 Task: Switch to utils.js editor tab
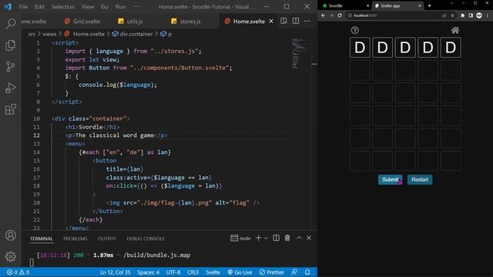coord(131,22)
